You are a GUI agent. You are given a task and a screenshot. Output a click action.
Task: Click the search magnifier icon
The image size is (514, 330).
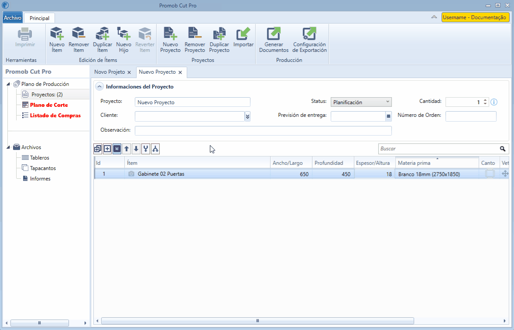pyautogui.click(x=503, y=149)
